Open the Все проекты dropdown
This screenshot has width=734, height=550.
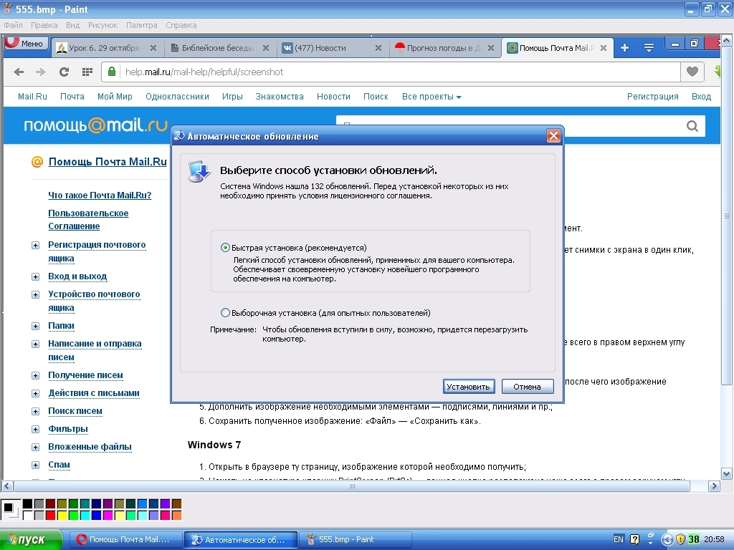pyautogui.click(x=432, y=97)
